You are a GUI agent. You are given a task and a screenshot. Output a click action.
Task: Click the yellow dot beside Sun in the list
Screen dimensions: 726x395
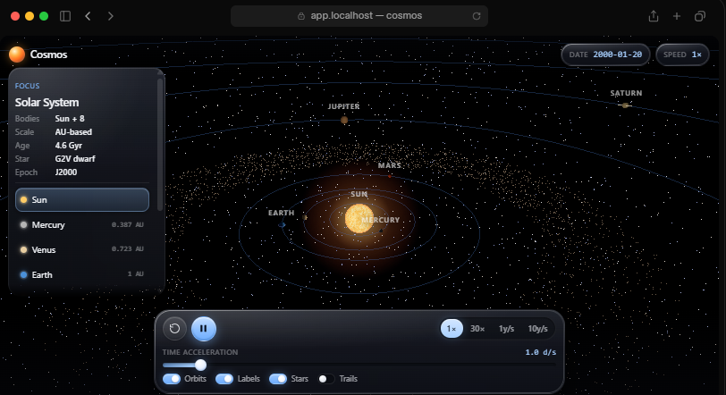click(x=23, y=200)
